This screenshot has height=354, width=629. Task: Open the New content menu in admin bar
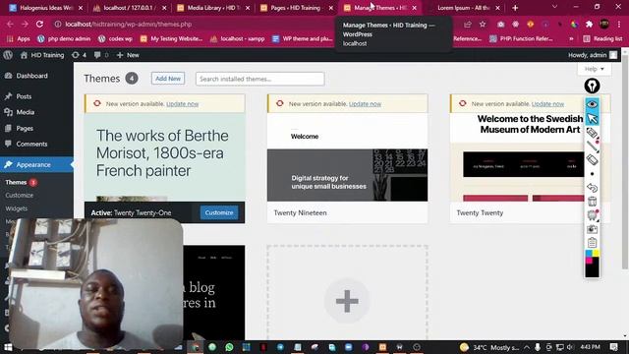tap(128, 55)
